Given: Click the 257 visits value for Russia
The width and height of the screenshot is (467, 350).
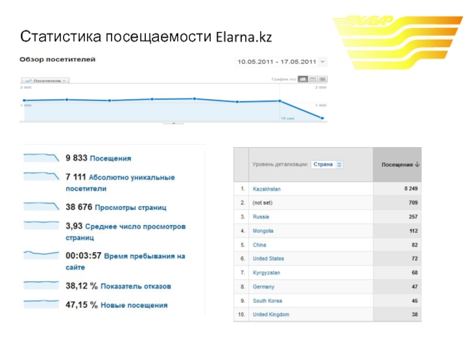Looking at the screenshot, I should [x=413, y=216].
